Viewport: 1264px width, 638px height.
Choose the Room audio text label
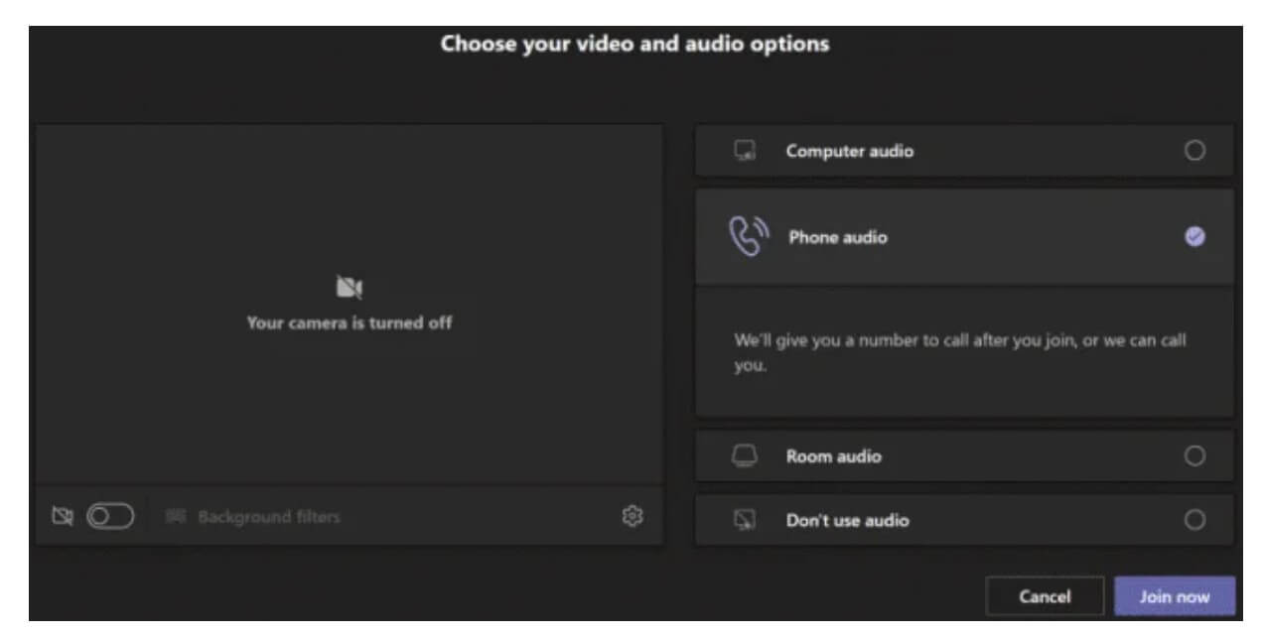click(833, 457)
